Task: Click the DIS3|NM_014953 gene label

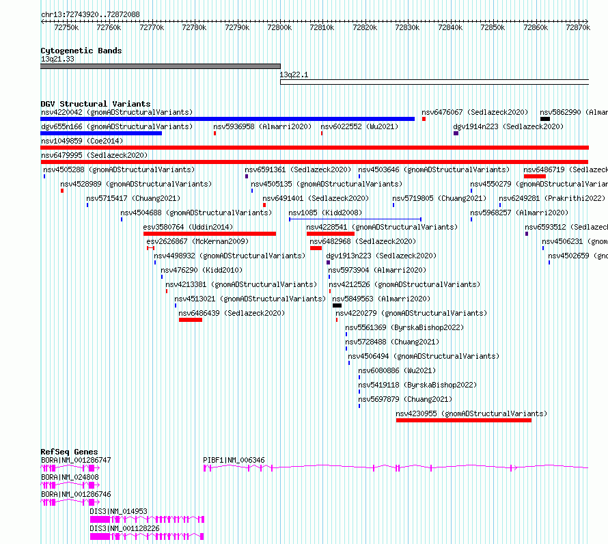Action: [x=118, y=511]
